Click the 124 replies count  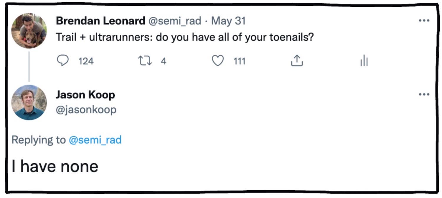(86, 61)
